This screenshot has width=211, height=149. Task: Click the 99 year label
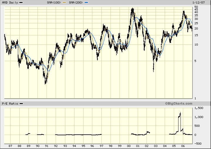(120, 146)
